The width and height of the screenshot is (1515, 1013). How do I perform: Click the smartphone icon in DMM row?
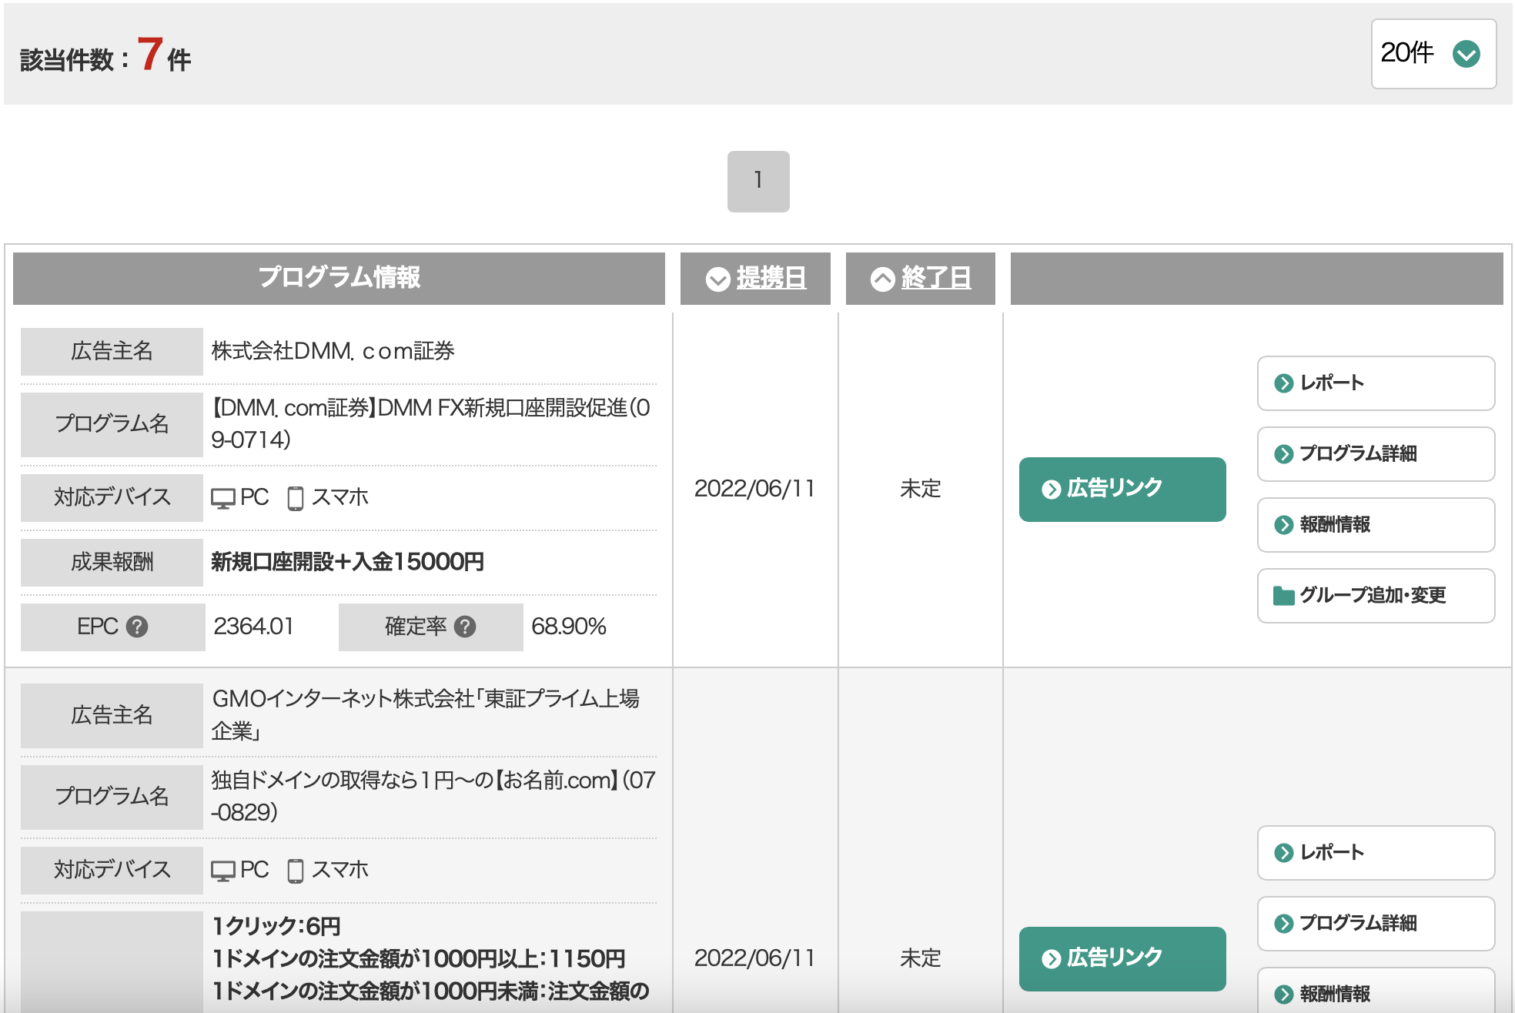(x=295, y=498)
